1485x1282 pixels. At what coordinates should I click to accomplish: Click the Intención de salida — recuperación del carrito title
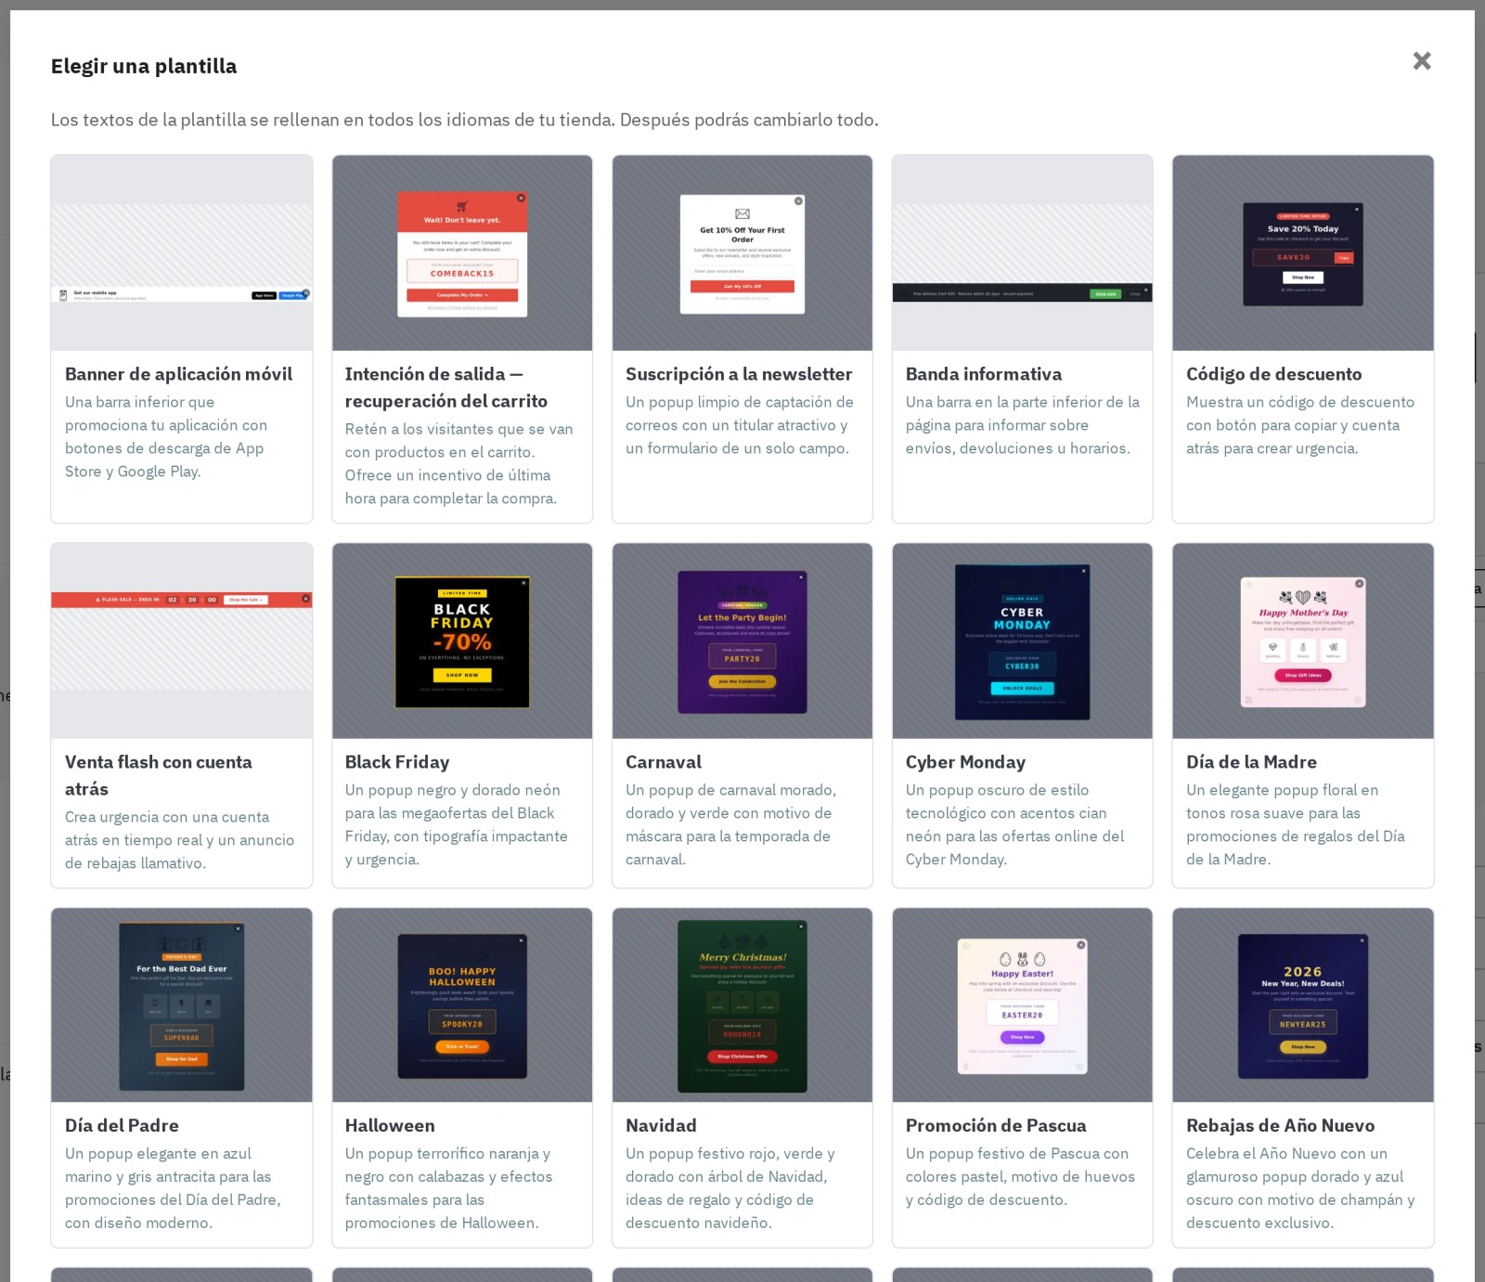446,387
